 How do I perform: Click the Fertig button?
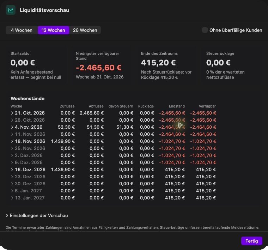tap(251, 241)
